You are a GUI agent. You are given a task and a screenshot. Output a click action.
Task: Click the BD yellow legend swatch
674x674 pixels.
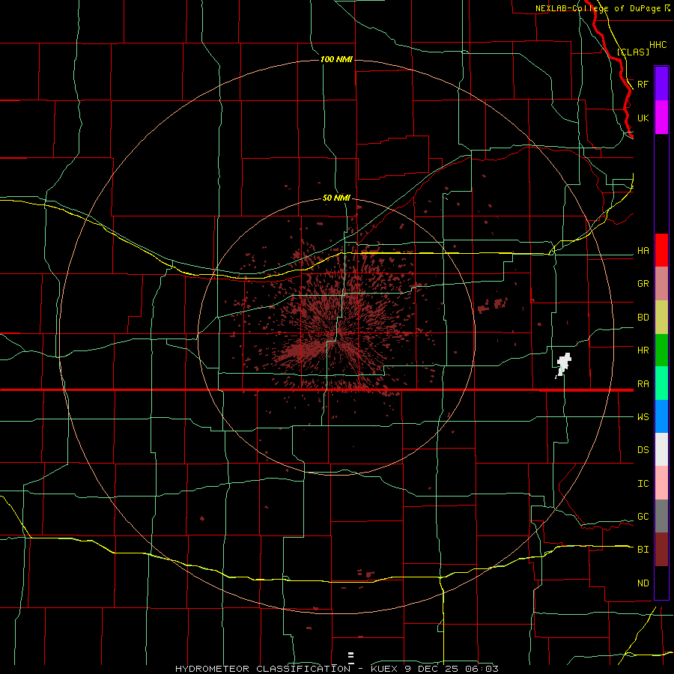(x=661, y=318)
